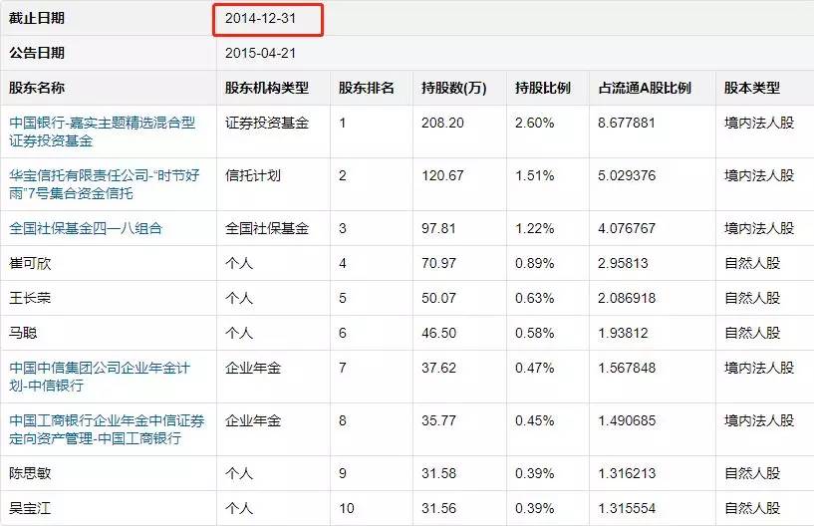814x526 pixels.
Task: Click A-share ratio 2.086918
Action: tap(627, 298)
